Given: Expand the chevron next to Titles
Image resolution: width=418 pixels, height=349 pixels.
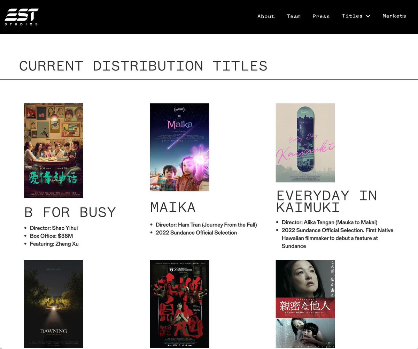Looking at the screenshot, I should click(x=367, y=16).
